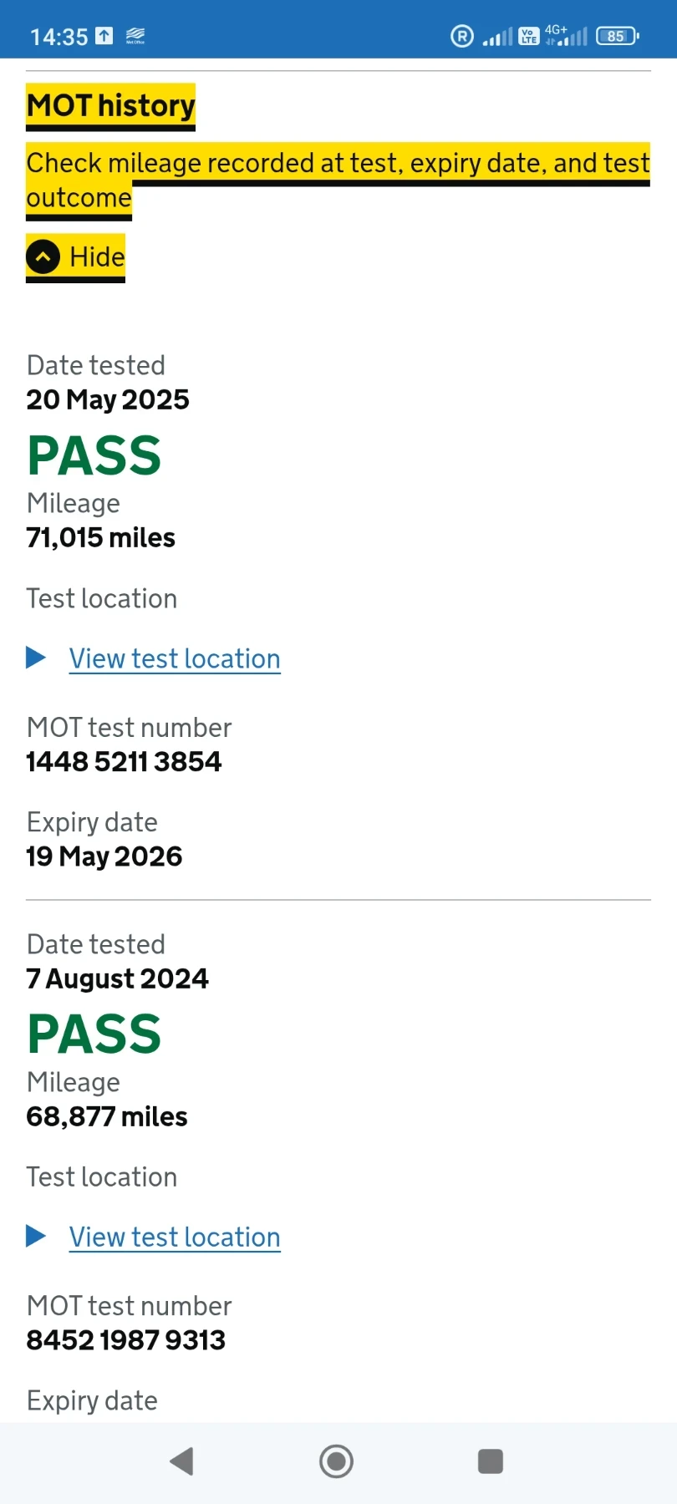This screenshot has width=677, height=1504.
Task: Tap the upload arrow notification icon
Action: click(104, 36)
